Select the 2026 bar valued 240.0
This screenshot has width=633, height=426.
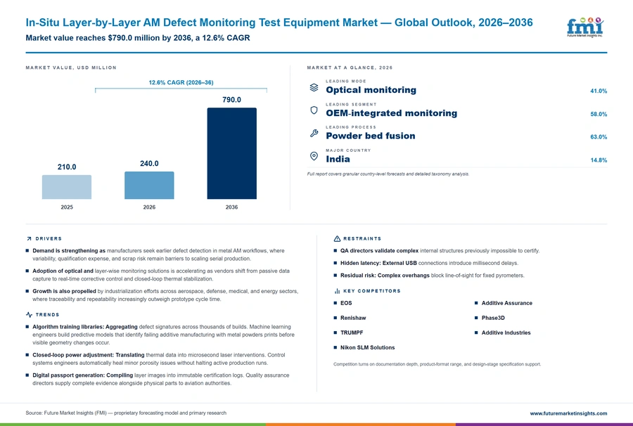click(149, 185)
